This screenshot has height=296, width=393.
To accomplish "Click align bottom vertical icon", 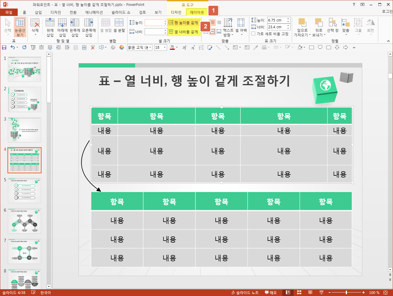I will [219, 31].
